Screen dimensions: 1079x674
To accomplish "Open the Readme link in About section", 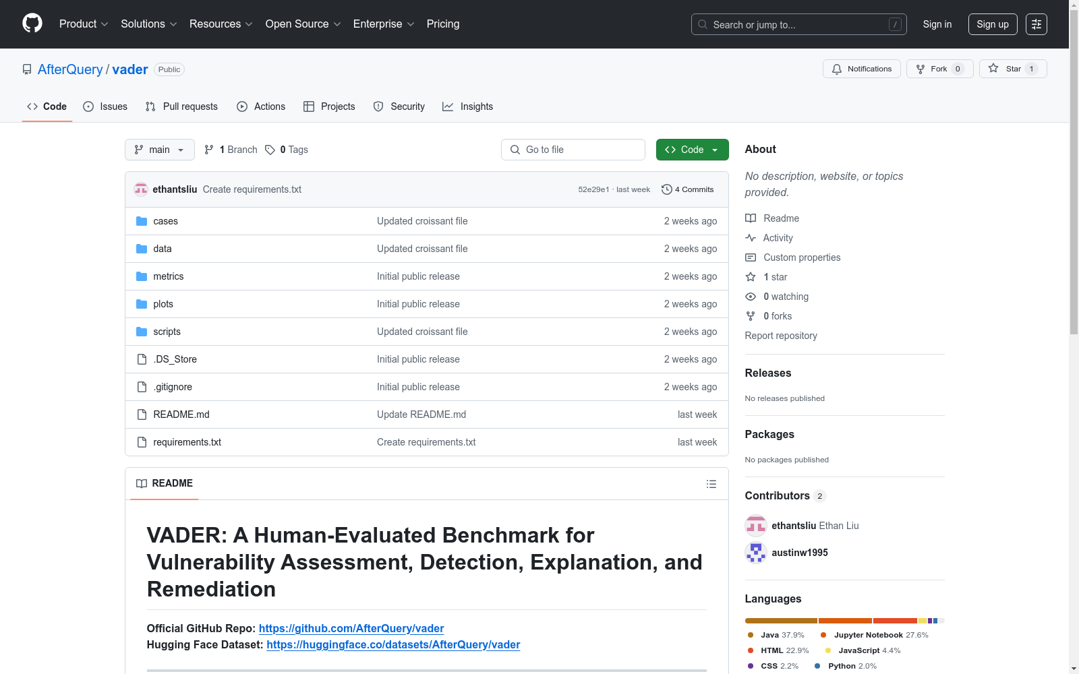I will (781, 218).
